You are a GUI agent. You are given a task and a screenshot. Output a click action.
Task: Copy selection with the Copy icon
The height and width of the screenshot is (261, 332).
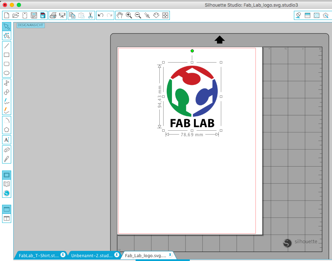(x=72, y=15)
